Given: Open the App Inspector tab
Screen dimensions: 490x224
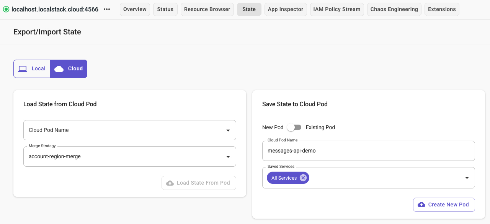Looking at the screenshot, I should 286,9.
